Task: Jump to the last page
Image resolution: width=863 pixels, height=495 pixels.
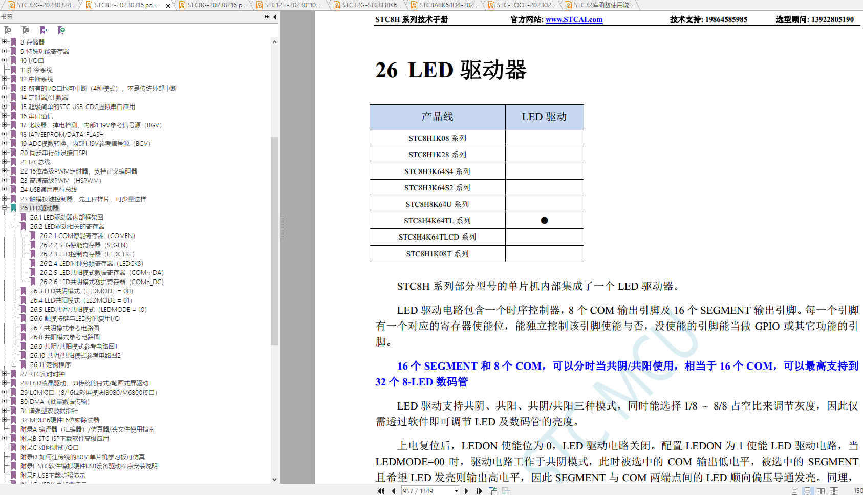Action: click(479, 491)
